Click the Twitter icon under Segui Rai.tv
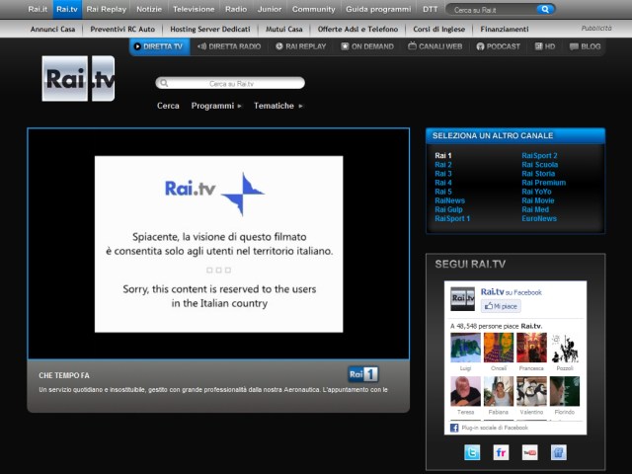 click(x=472, y=452)
